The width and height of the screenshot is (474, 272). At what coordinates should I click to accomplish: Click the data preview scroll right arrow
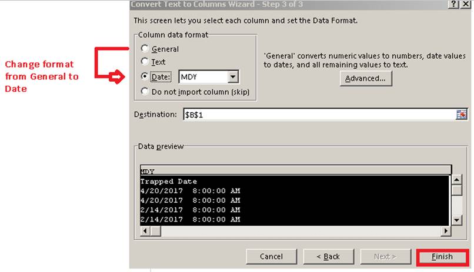coord(446,231)
